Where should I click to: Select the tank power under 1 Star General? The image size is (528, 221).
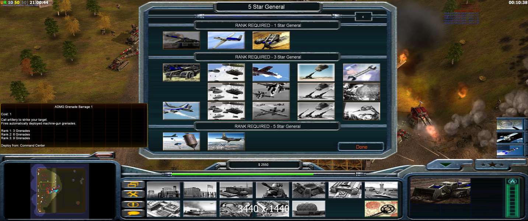(181, 40)
